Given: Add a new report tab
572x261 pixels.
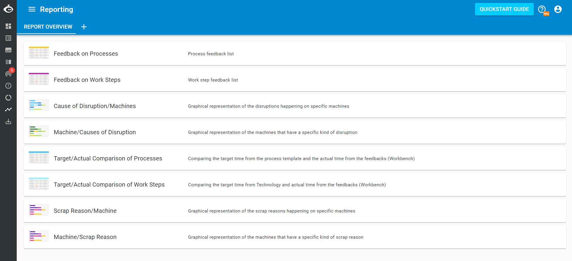Looking at the screenshot, I should [84, 27].
